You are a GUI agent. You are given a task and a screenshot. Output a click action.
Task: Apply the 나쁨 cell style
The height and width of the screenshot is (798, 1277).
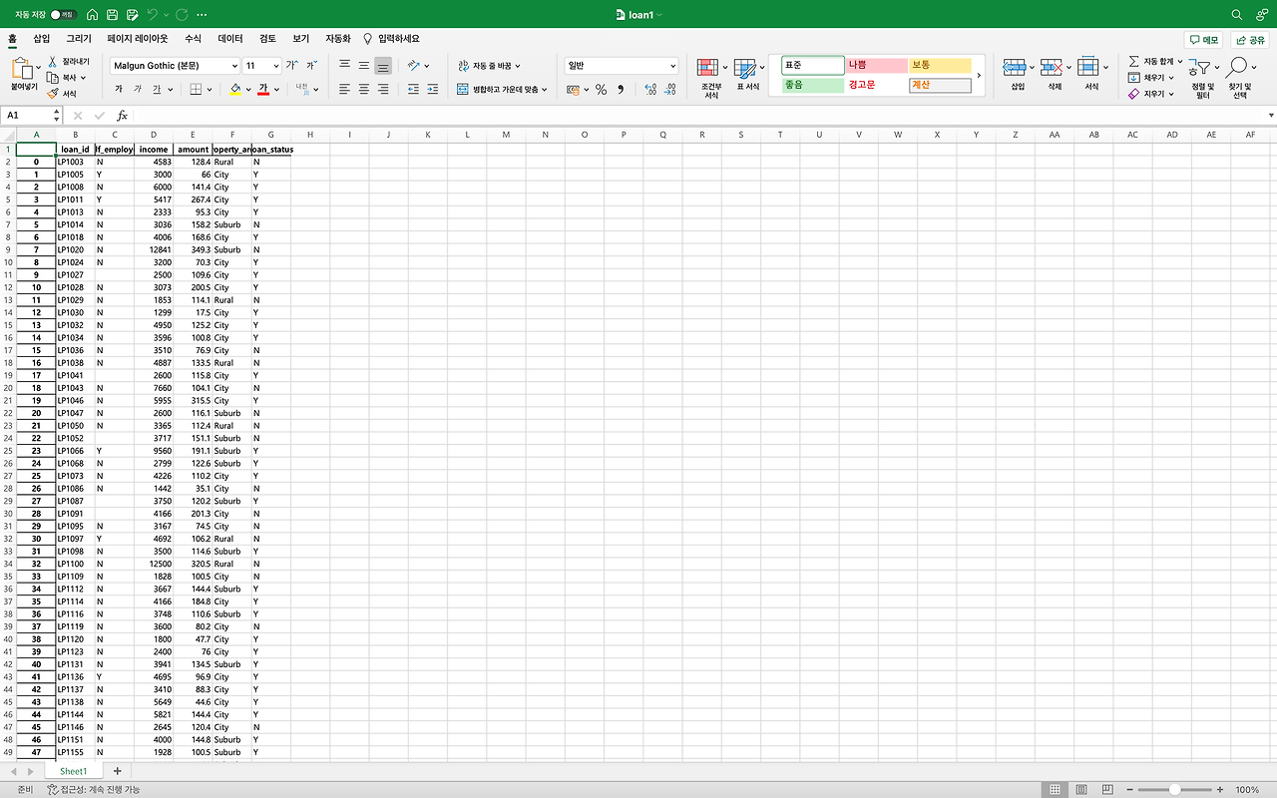(876, 65)
